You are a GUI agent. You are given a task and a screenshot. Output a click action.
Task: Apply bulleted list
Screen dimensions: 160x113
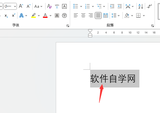[x=76, y=6]
